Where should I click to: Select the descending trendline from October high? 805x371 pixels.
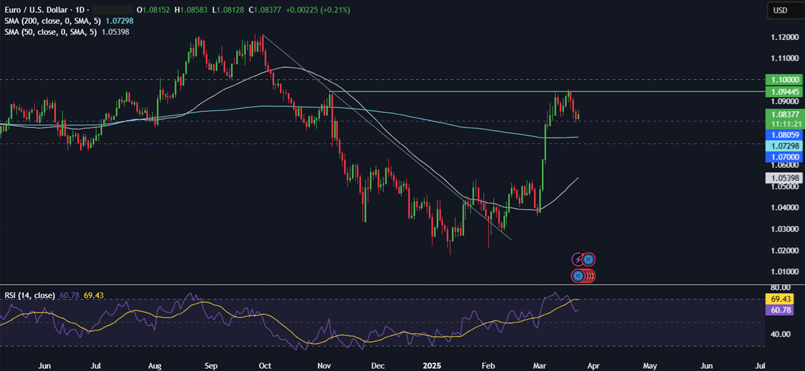point(387,137)
